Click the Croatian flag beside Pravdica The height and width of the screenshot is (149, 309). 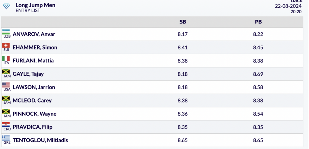pos(6,125)
